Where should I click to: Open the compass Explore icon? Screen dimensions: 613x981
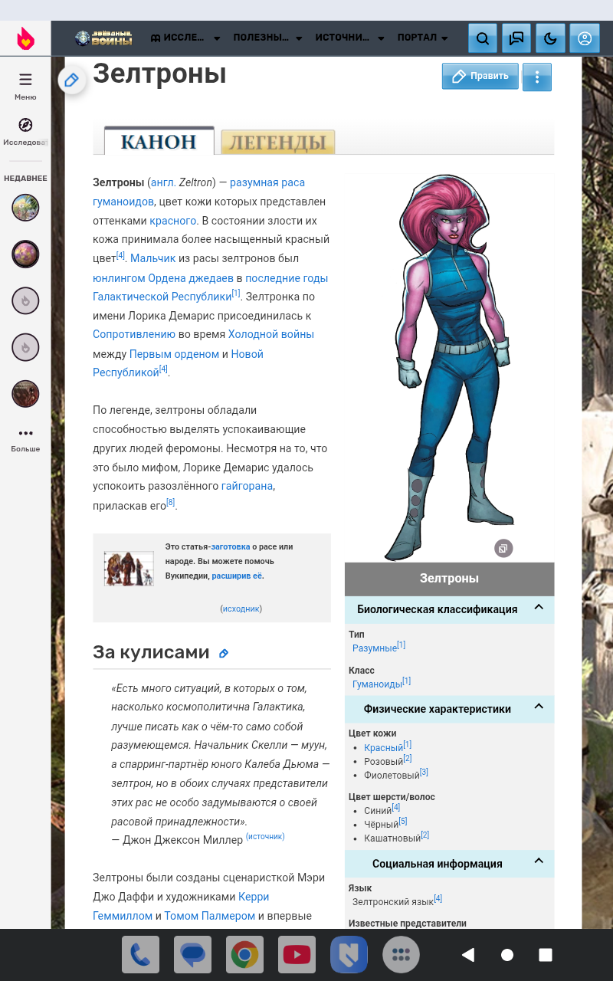point(25,125)
